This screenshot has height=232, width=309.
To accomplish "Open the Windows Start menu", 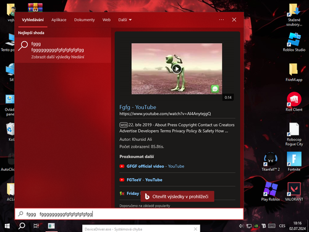I will (x=7, y=226).
